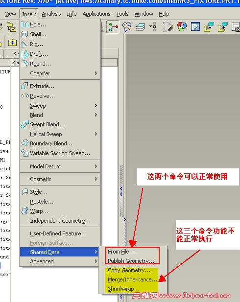Choose the Style feature
This screenshot has width=240, height=302.
click(x=60, y=192)
